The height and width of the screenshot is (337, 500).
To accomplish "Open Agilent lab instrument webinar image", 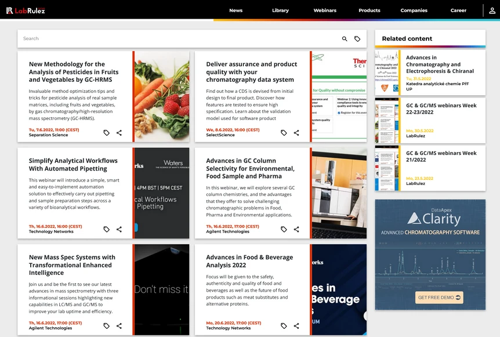I will point(339,193).
